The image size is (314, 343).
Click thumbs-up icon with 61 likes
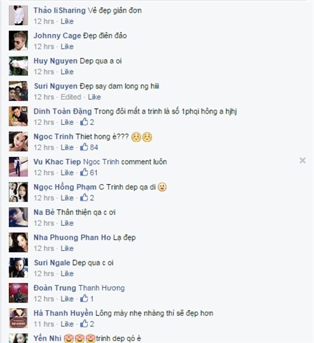click(x=84, y=172)
